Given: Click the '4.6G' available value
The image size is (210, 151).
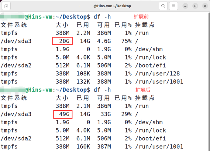Looking at the screenshot, I should click(104, 41).
